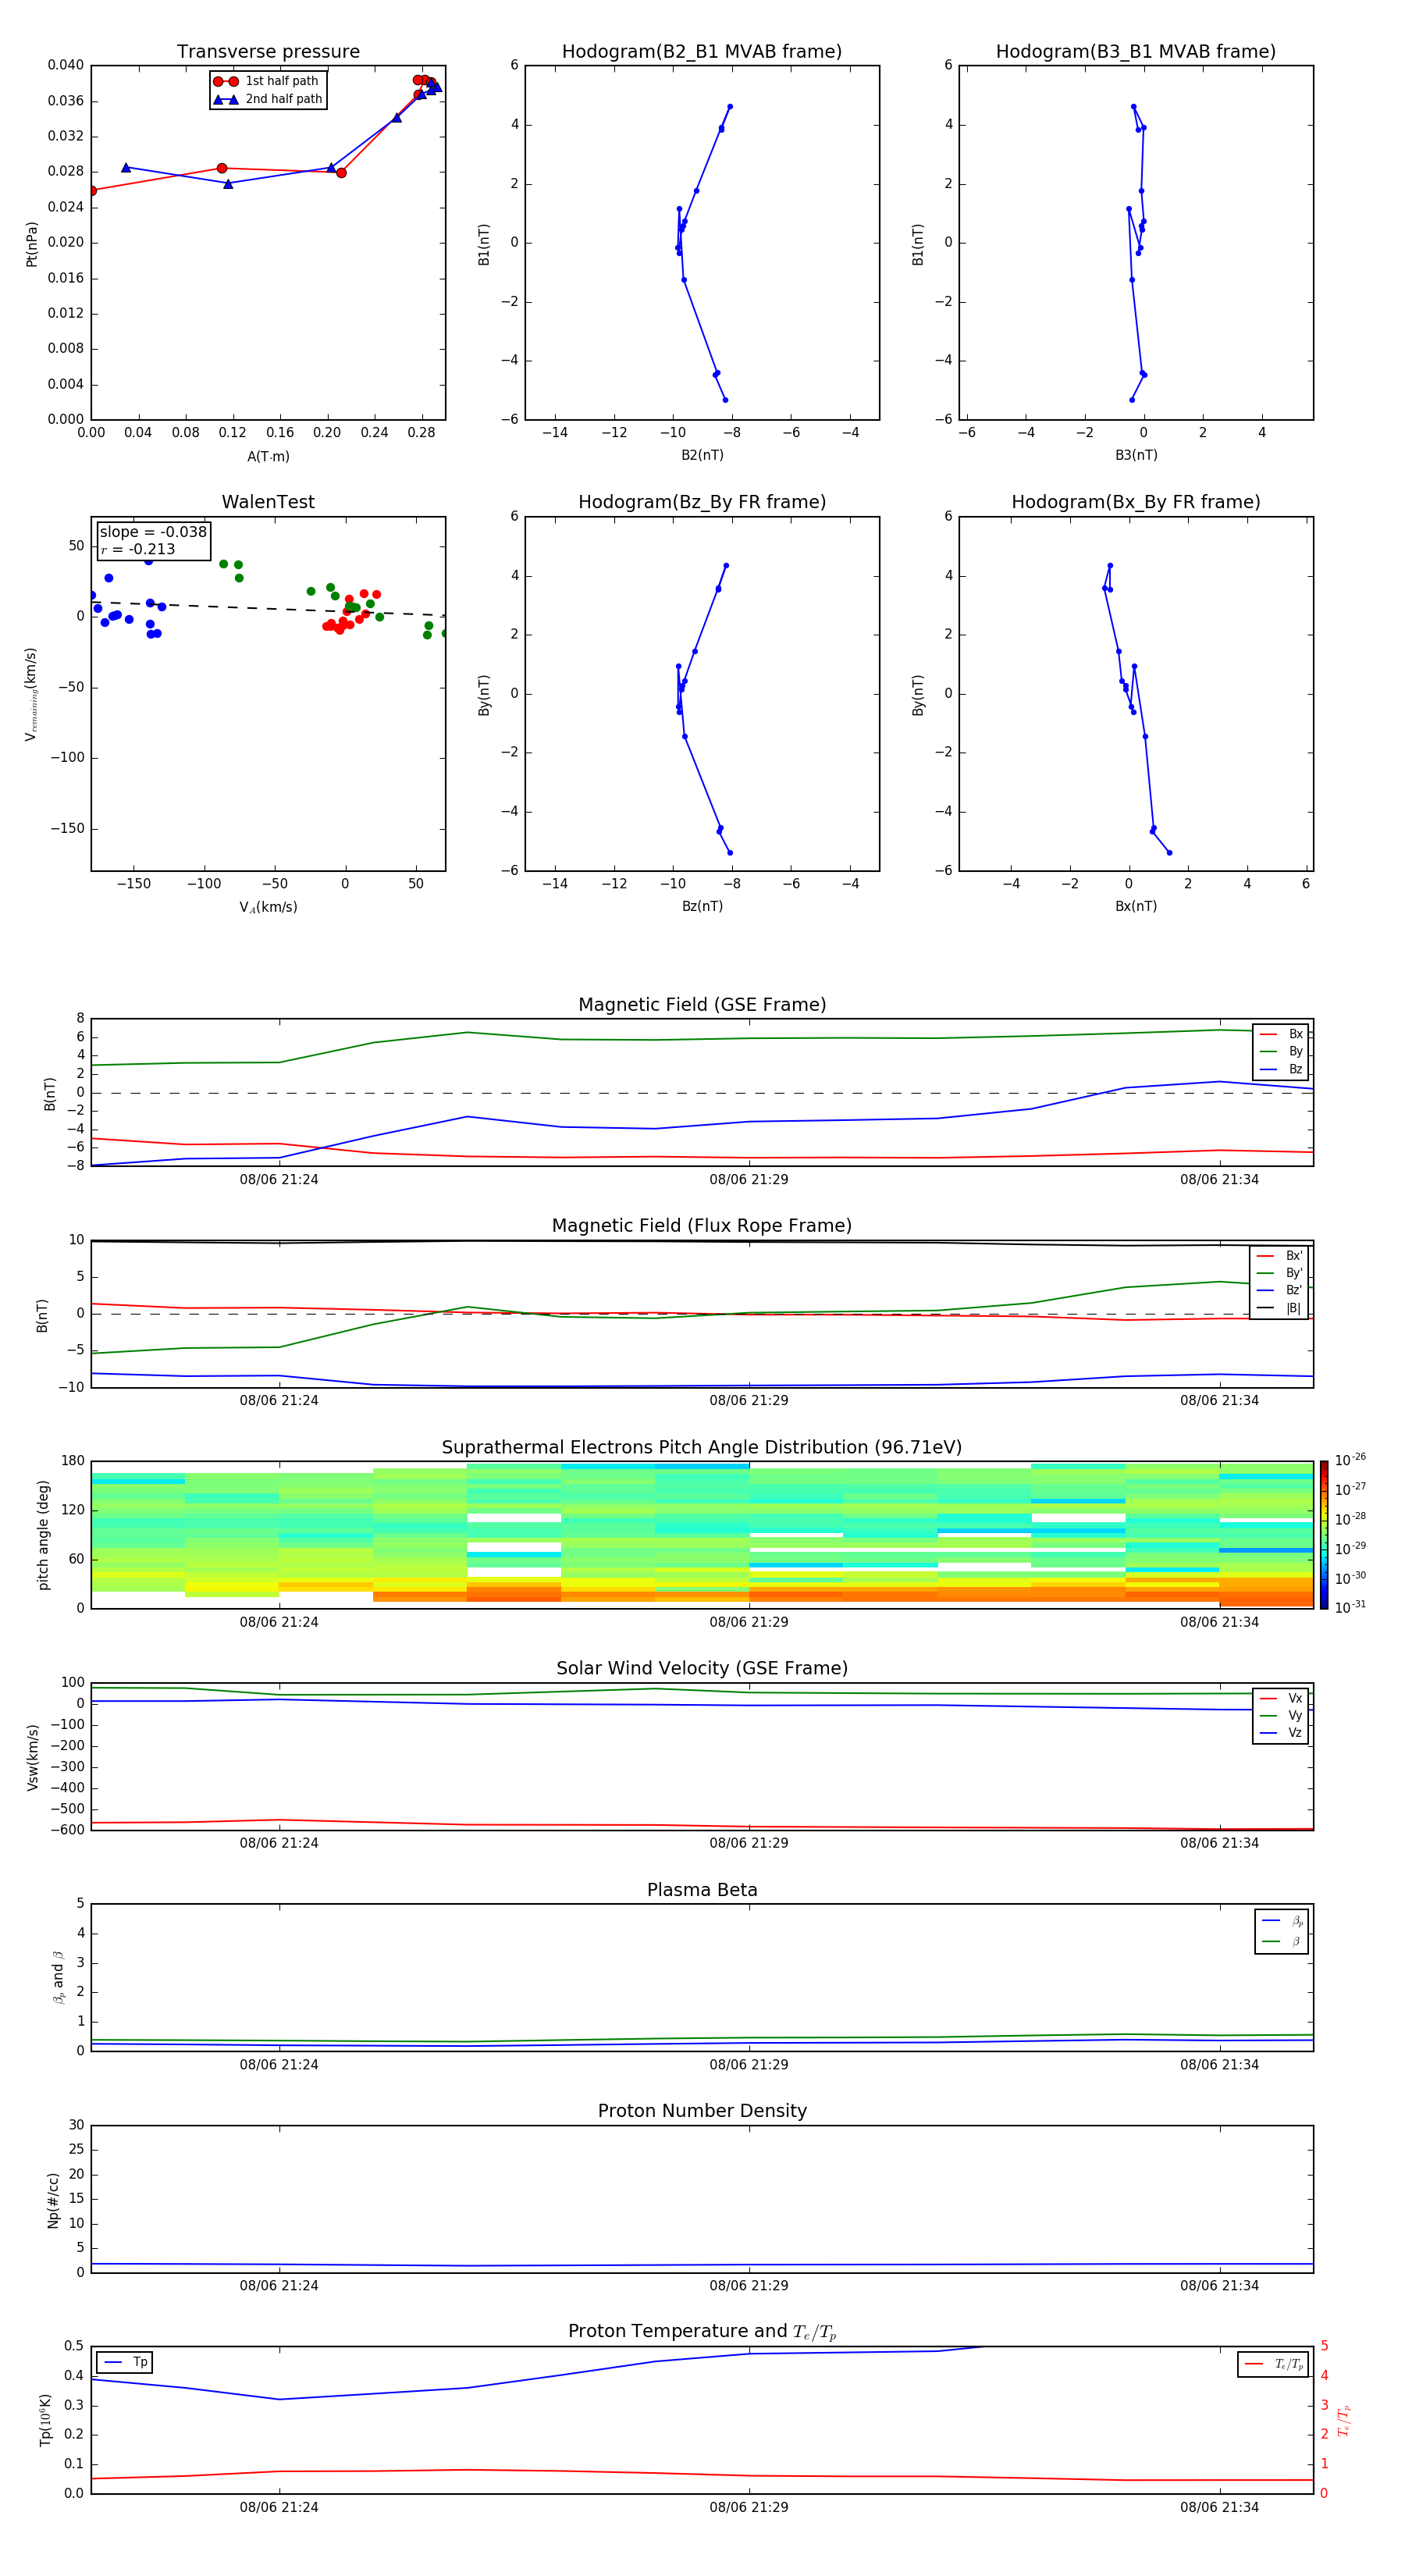Click the "WalenTest" plot title
Screen dimensions: 1405x2576
click(268, 502)
